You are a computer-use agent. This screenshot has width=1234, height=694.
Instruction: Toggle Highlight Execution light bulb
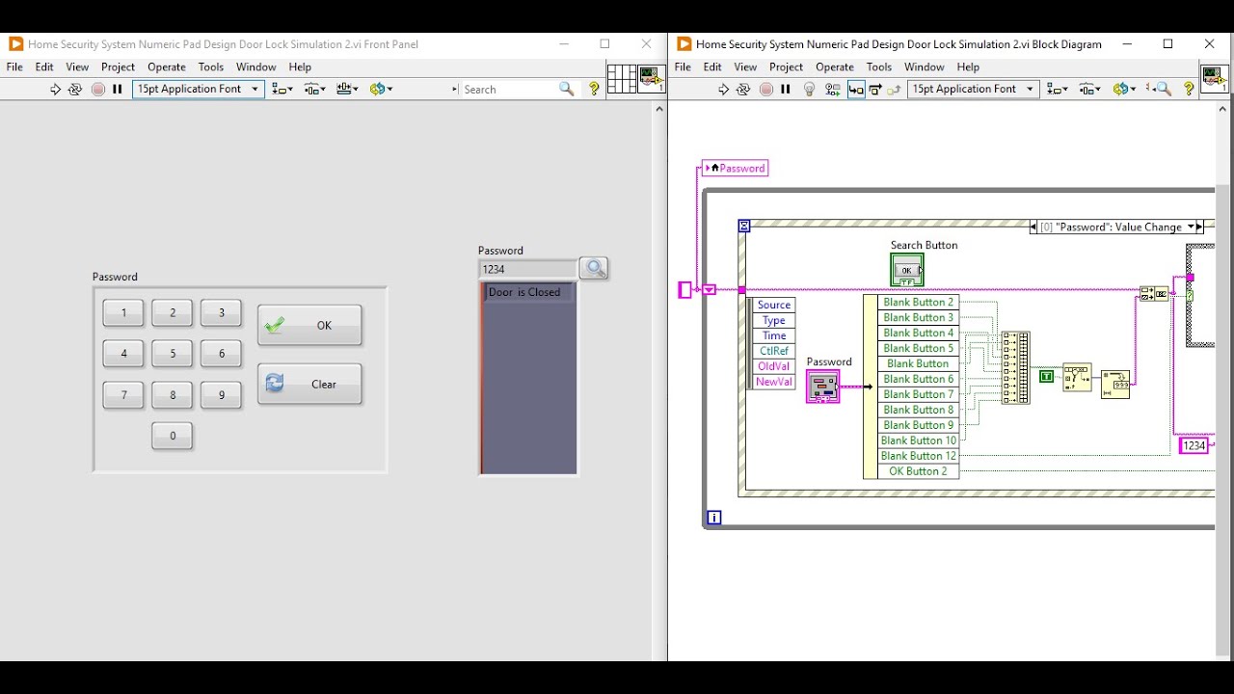pyautogui.click(x=810, y=89)
